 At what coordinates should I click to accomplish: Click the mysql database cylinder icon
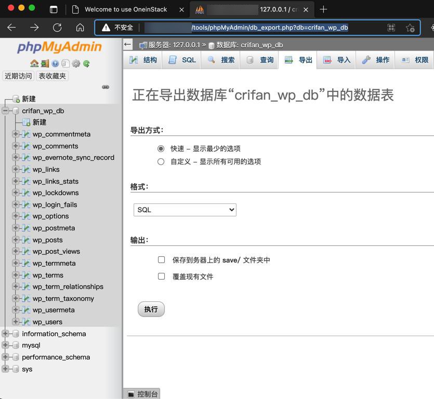[16, 346]
